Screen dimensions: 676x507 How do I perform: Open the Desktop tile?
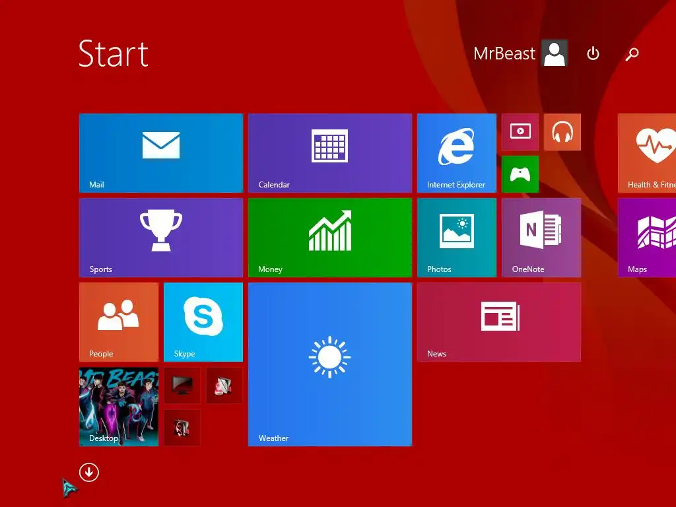(119, 407)
